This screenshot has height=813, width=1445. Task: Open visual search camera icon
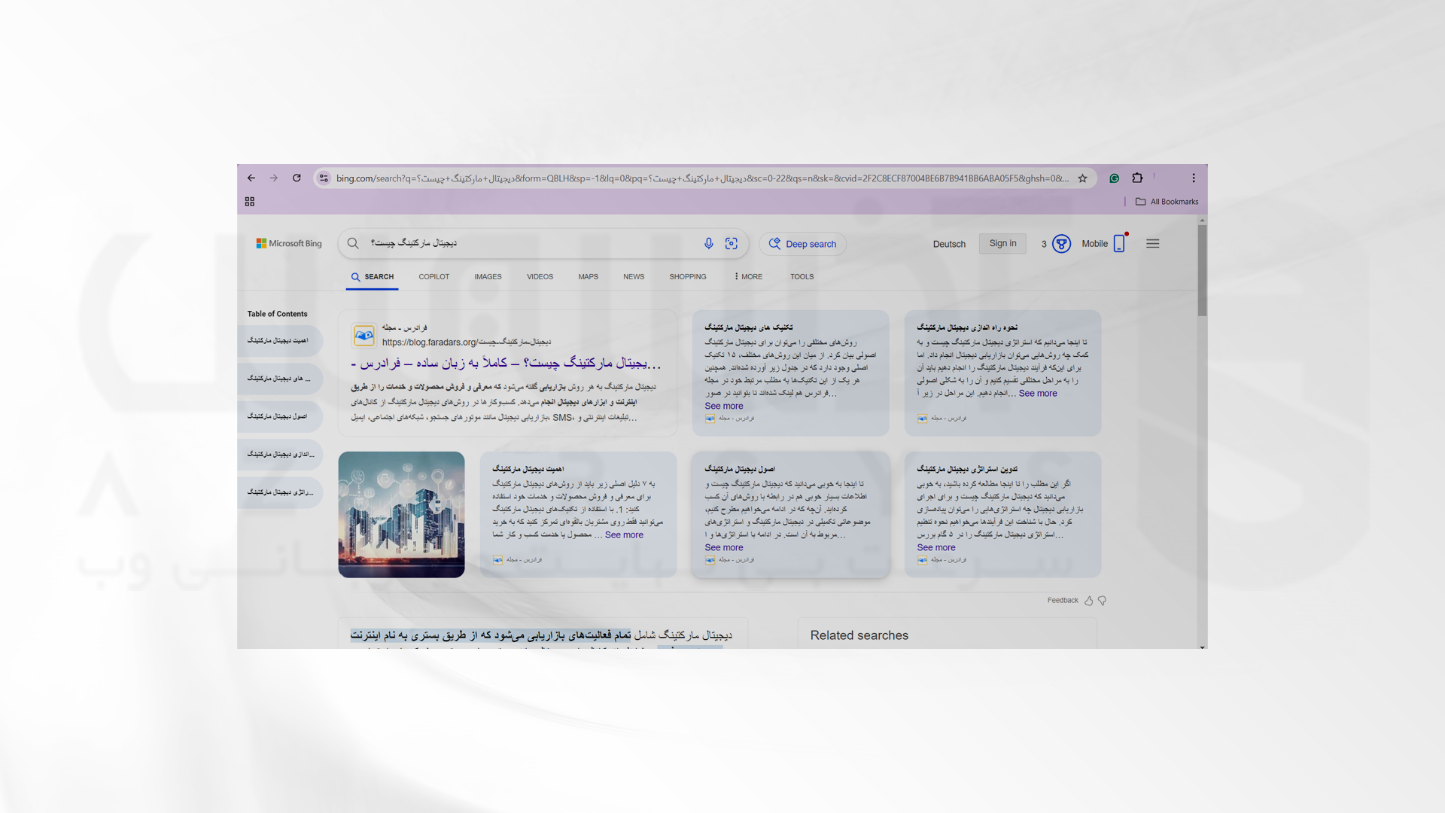click(731, 243)
